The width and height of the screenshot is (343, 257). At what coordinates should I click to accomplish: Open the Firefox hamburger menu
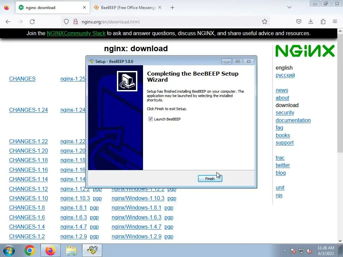pos(335,21)
